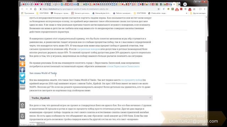Close the active browser tab
The image size is (227, 127).
click(174, 4)
